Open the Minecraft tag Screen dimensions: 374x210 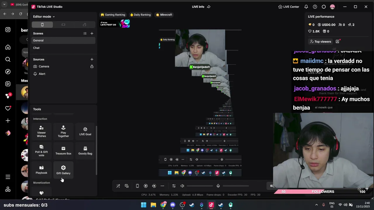coord(164,15)
